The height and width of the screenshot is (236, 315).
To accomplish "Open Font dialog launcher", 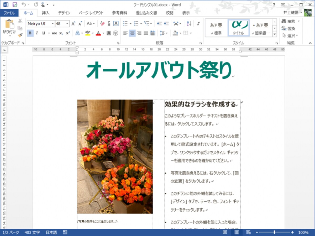I will click(x=118, y=43).
